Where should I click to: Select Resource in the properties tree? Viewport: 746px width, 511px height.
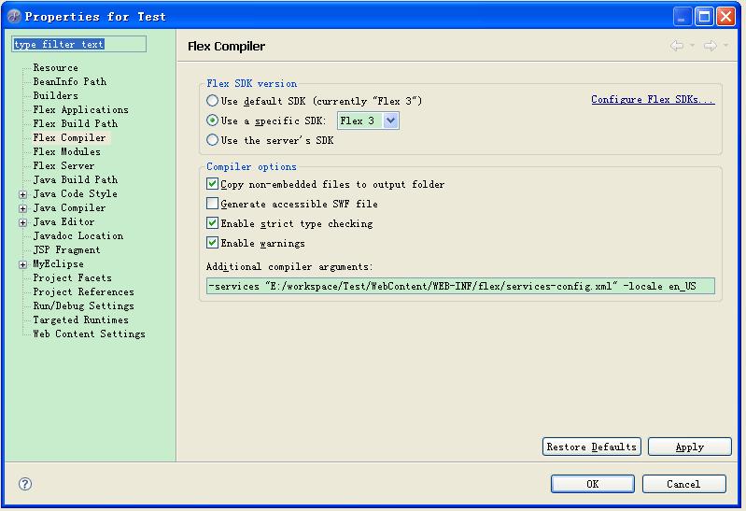pyautogui.click(x=56, y=67)
